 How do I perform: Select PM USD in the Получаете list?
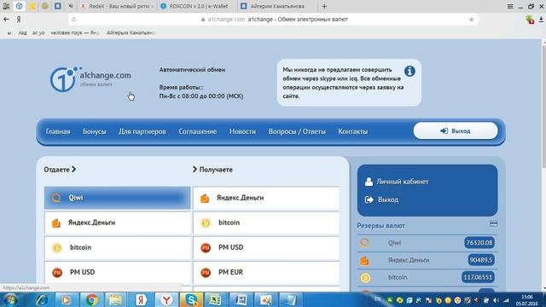(266, 247)
